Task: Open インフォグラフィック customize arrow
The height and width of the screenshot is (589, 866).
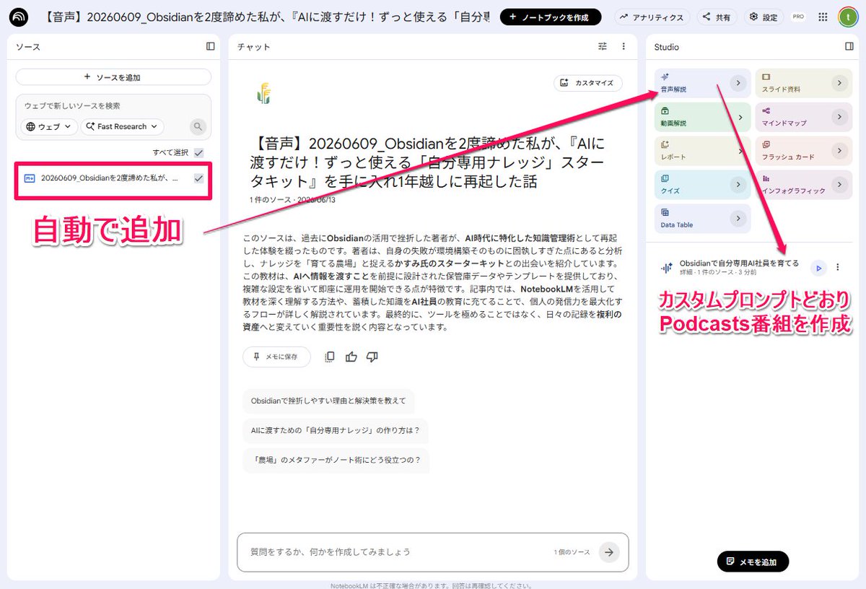Action: tap(839, 185)
